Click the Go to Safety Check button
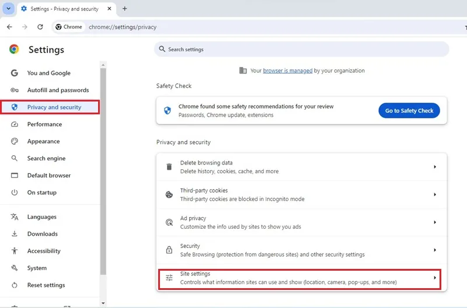 pos(409,110)
